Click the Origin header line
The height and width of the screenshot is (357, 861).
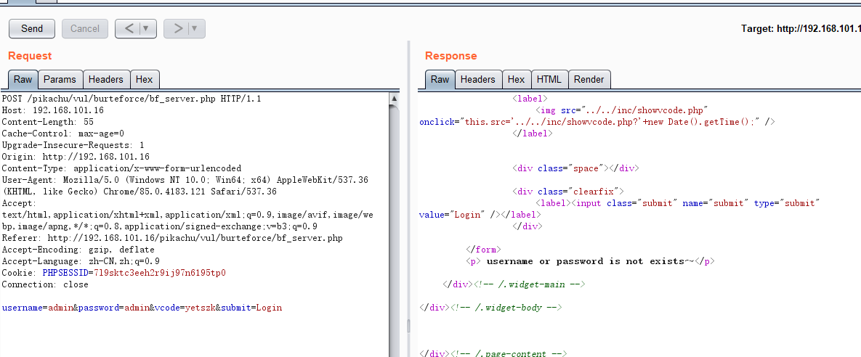point(76,157)
